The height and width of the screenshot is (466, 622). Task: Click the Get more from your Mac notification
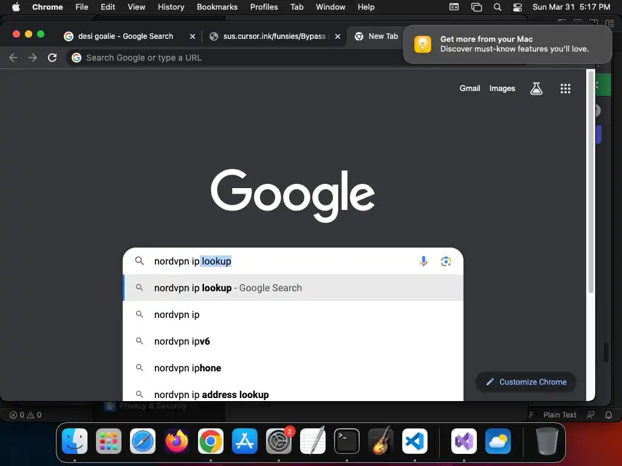pos(508,44)
